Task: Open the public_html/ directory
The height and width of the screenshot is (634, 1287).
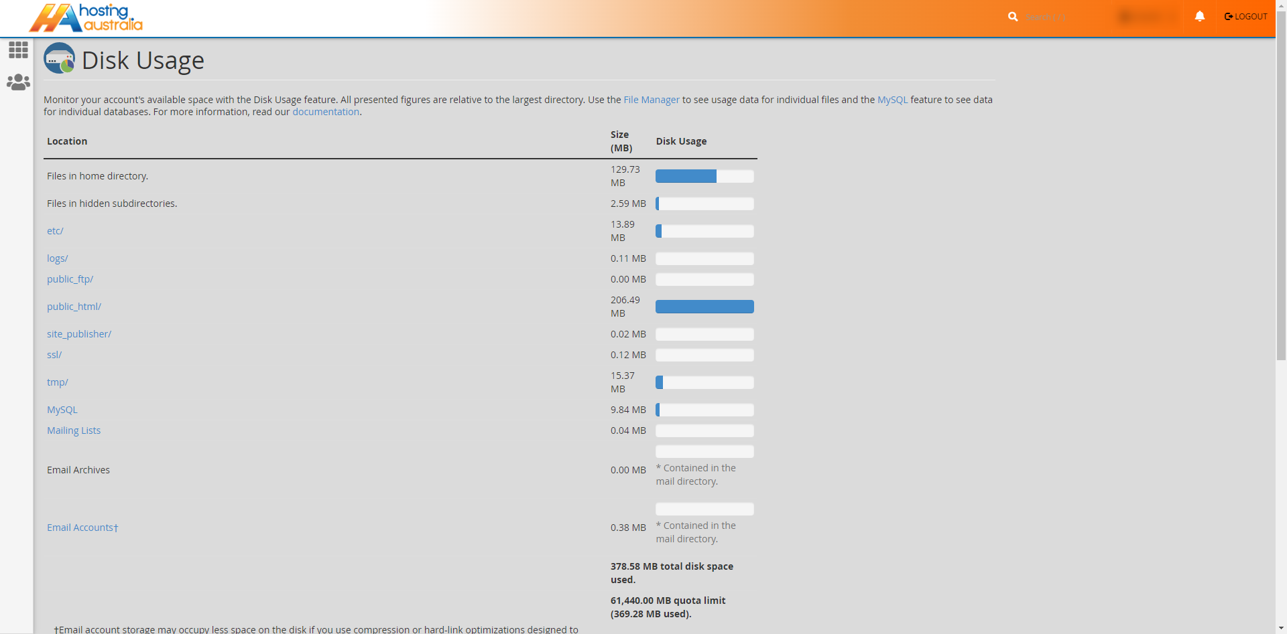Action: click(x=74, y=306)
